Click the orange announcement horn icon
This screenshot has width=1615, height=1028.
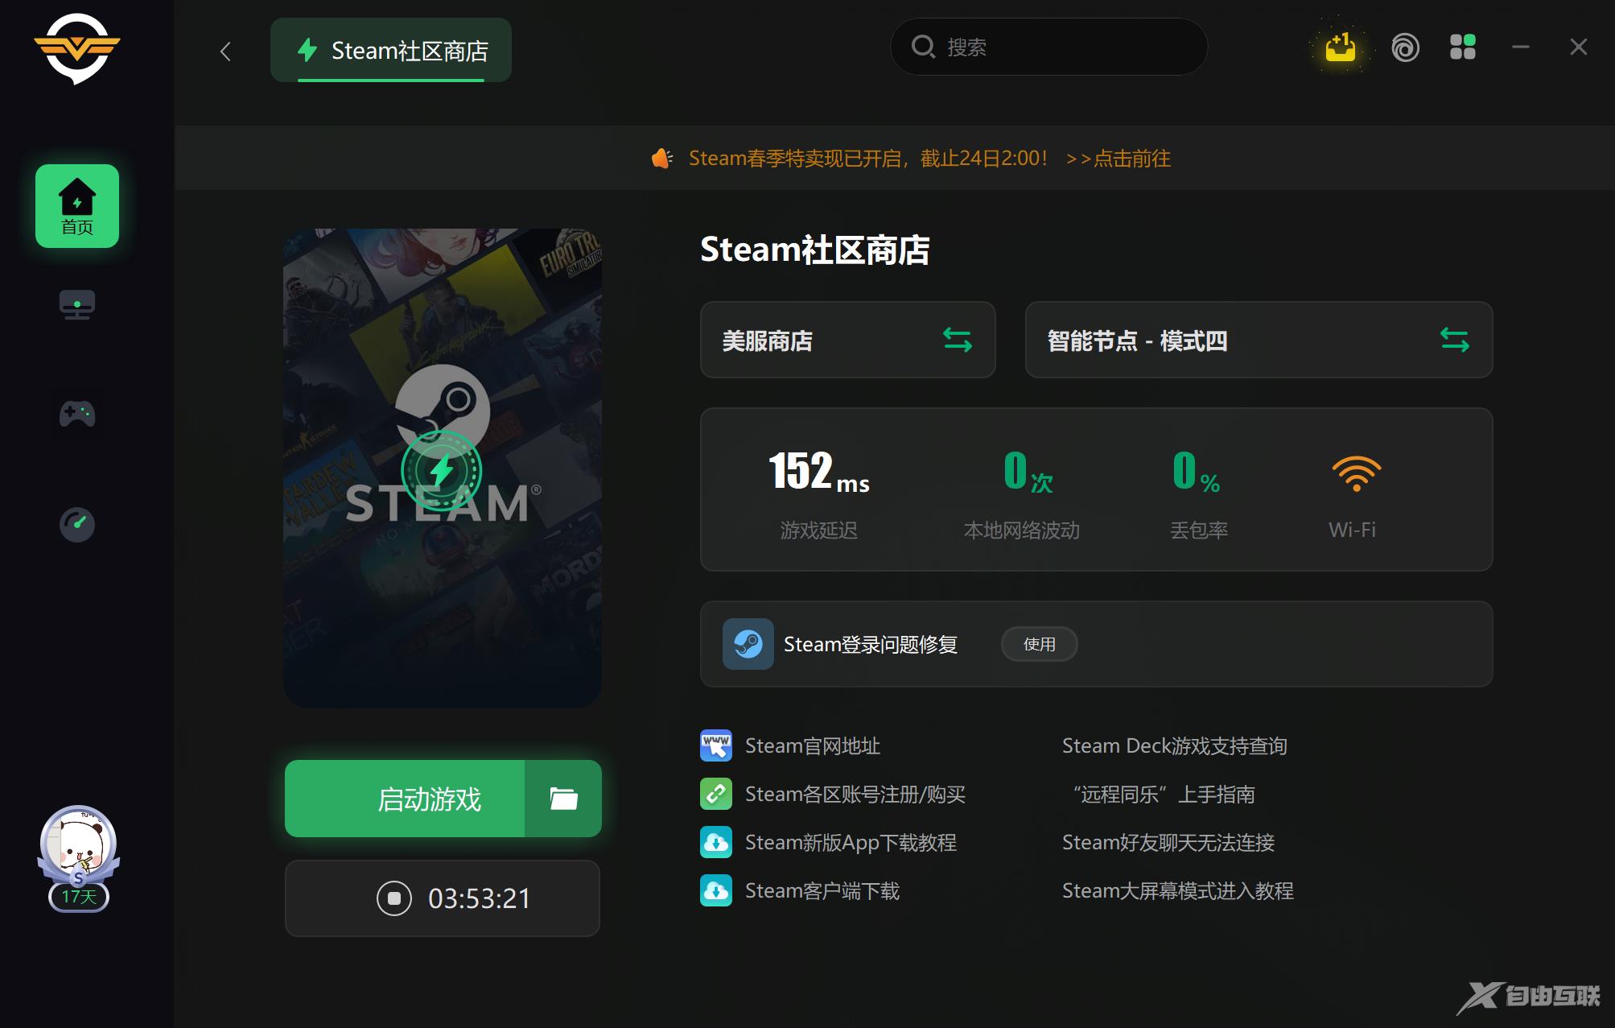661,159
